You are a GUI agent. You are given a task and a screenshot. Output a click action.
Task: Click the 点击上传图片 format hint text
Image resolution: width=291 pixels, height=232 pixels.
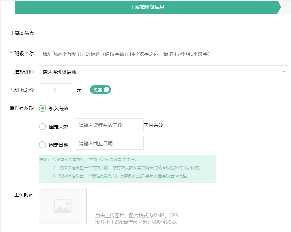point(137,216)
